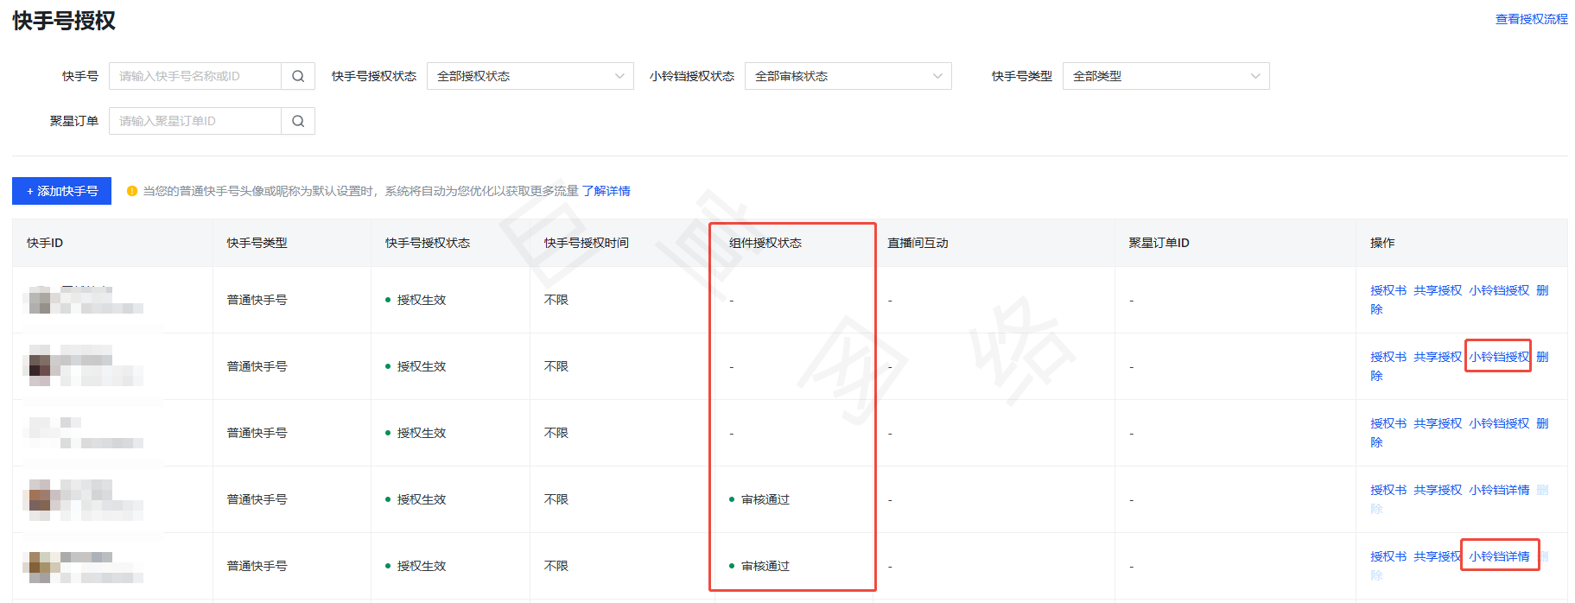Click 小铃铛授权 in the first table row
The width and height of the screenshot is (1575, 603).
click(x=1499, y=290)
